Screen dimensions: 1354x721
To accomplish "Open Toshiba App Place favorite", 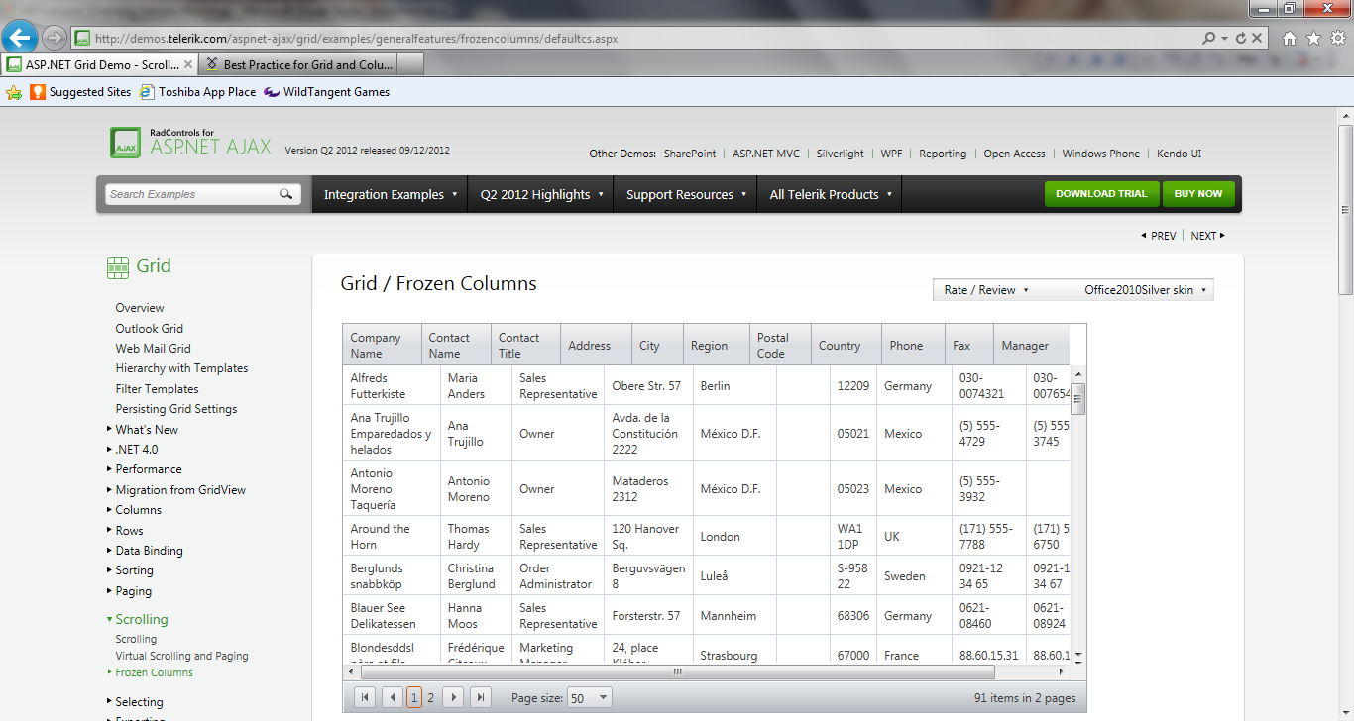I will tap(197, 92).
